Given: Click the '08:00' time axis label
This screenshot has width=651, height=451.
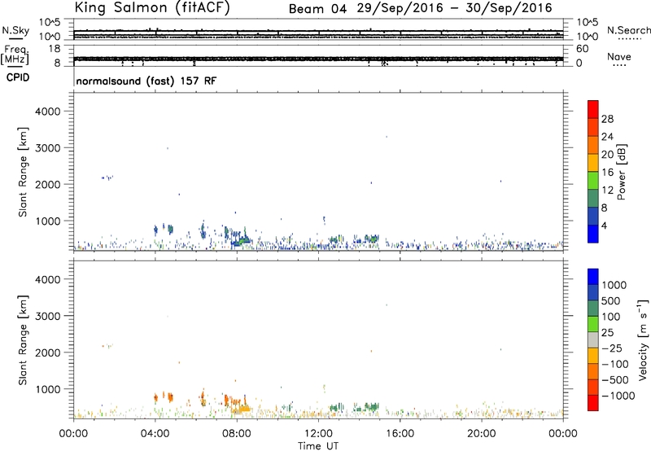Looking at the screenshot, I should [x=237, y=434].
